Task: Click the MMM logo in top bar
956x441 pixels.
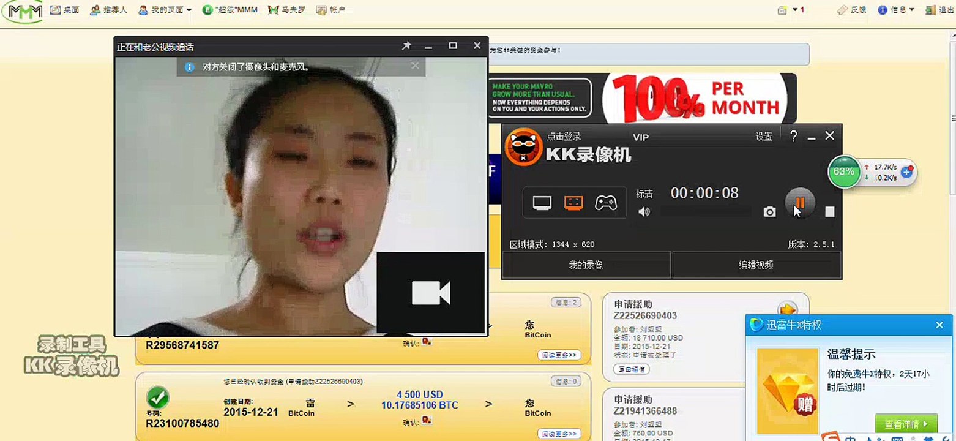Action: point(23,10)
